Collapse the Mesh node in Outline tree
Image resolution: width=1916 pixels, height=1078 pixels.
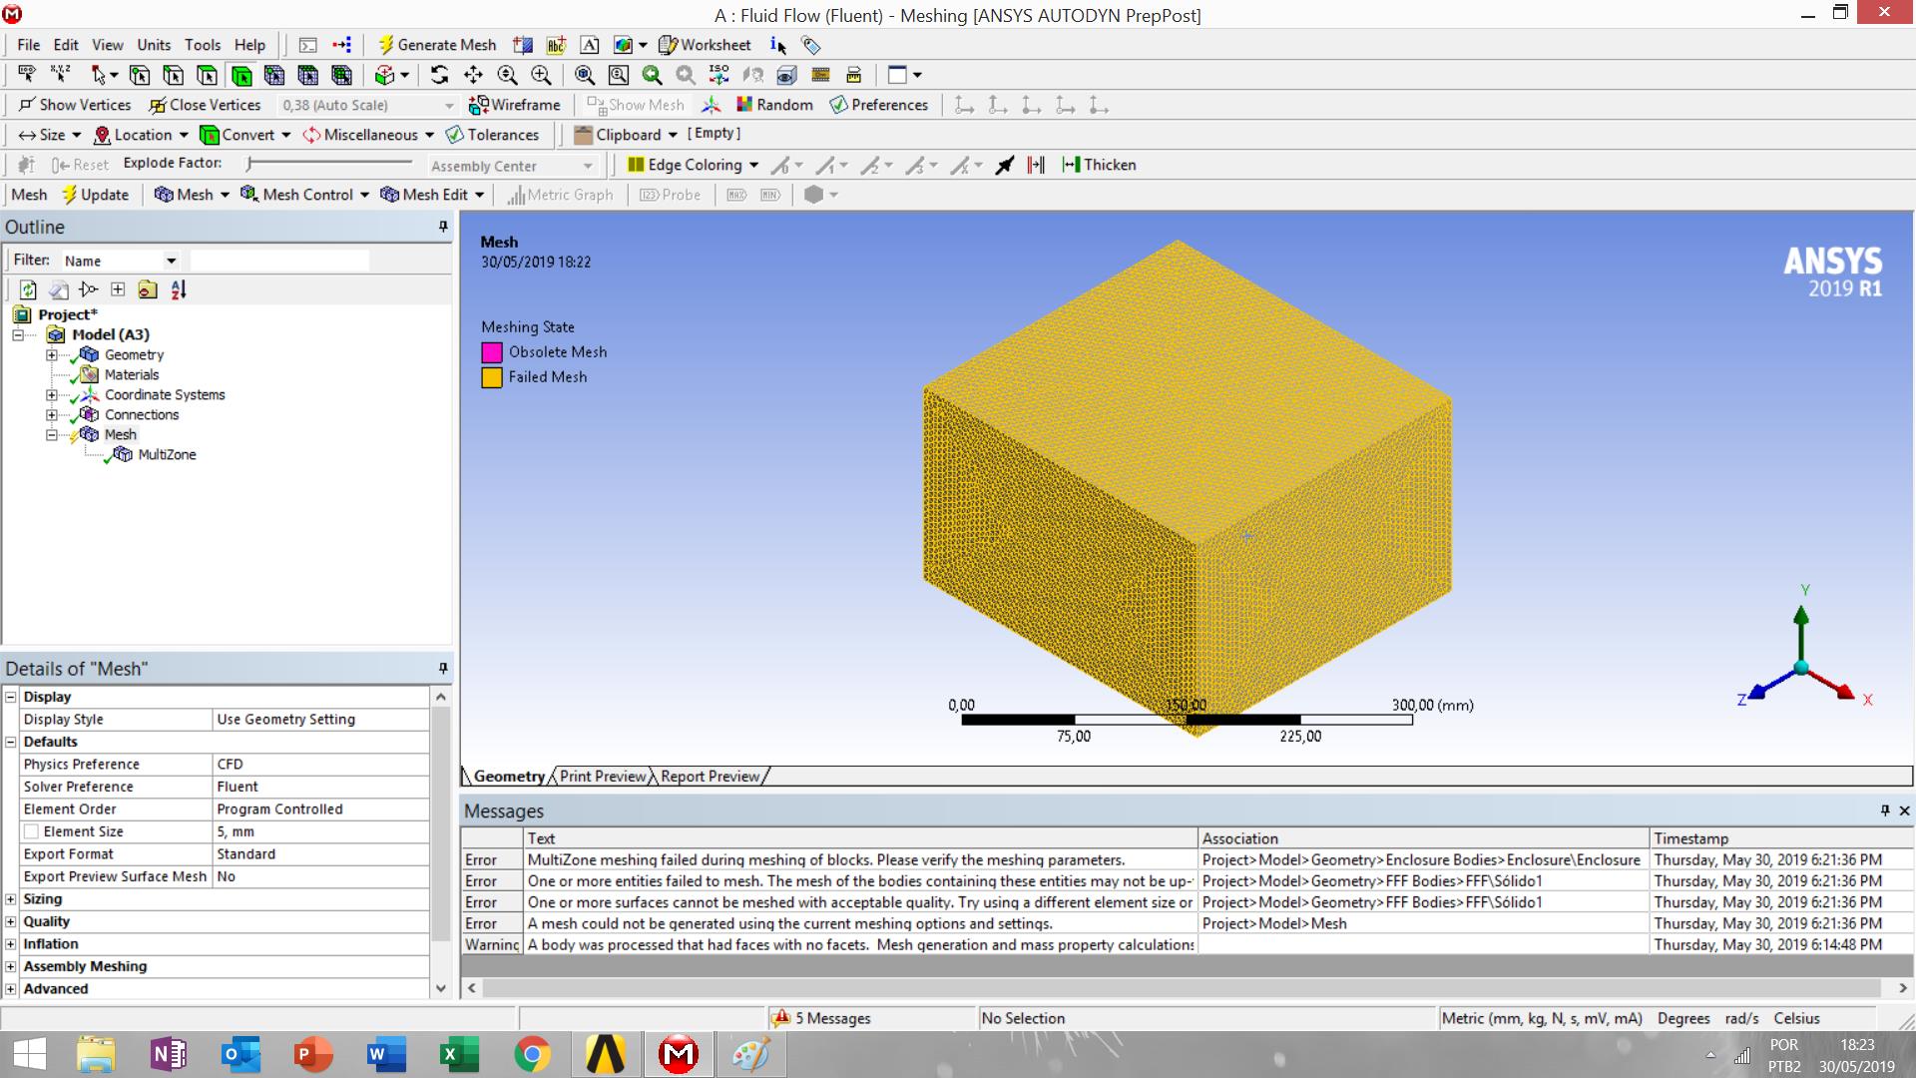point(52,434)
